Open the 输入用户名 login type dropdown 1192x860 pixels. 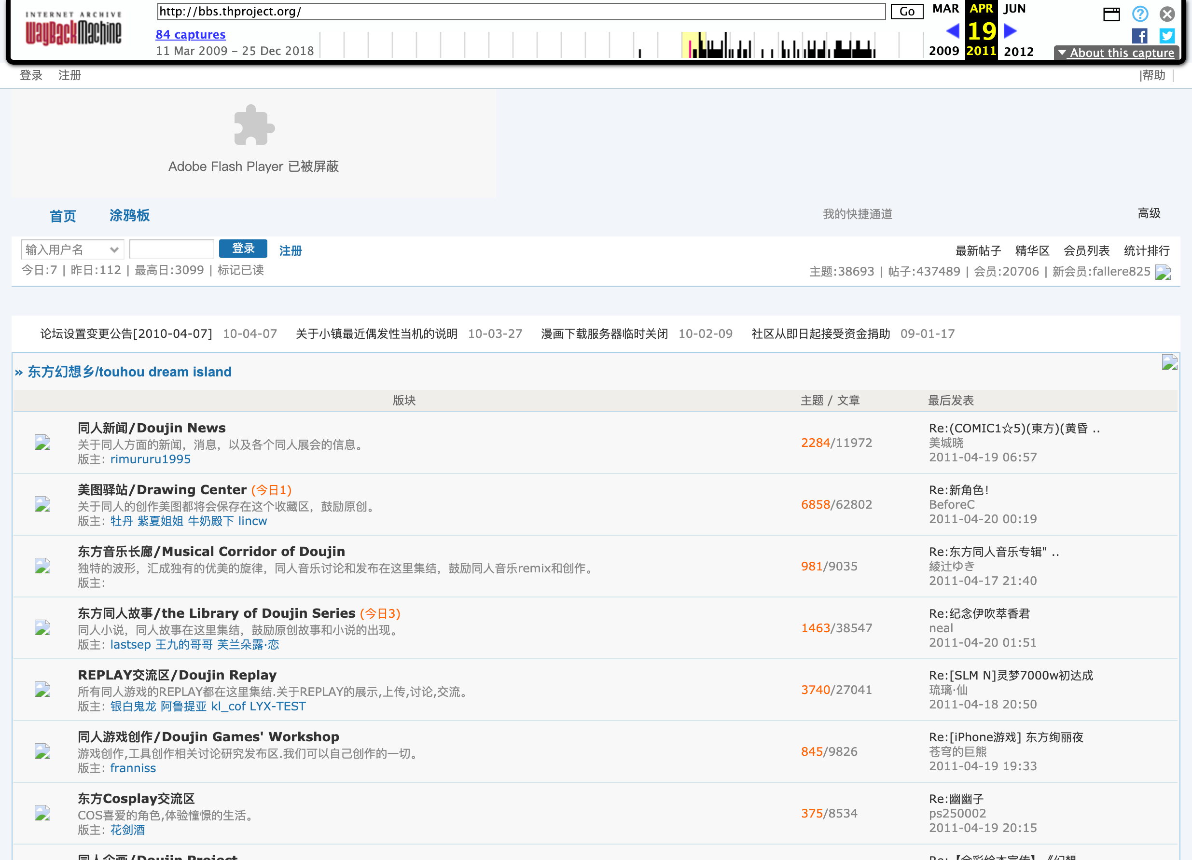click(x=72, y=249)
